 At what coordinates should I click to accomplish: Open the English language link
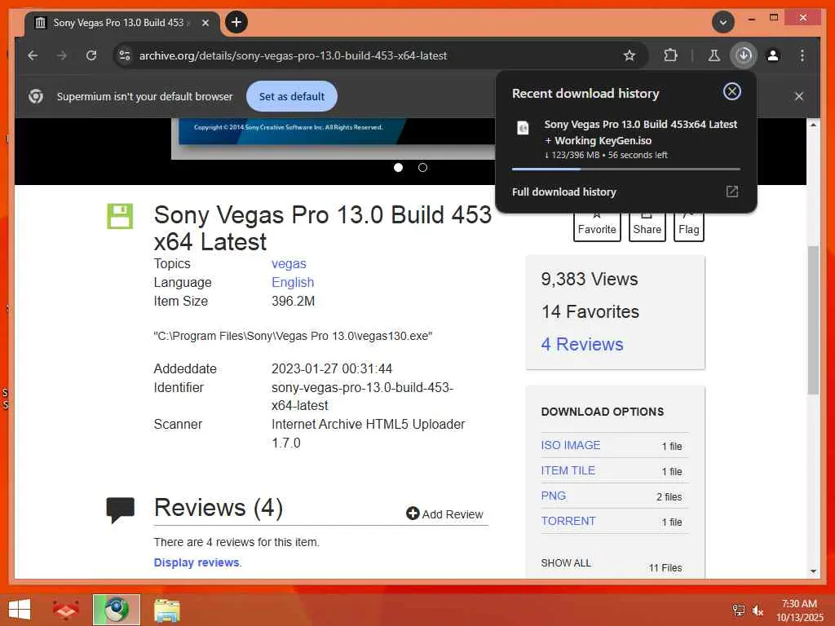(293, 282)
